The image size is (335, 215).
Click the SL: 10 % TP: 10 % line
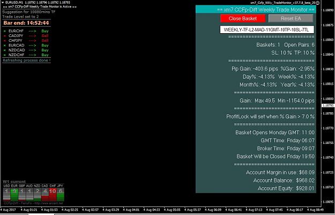pos(293,52)
